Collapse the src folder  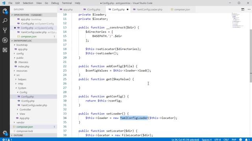pyautogui.click(x=18, y=75)
